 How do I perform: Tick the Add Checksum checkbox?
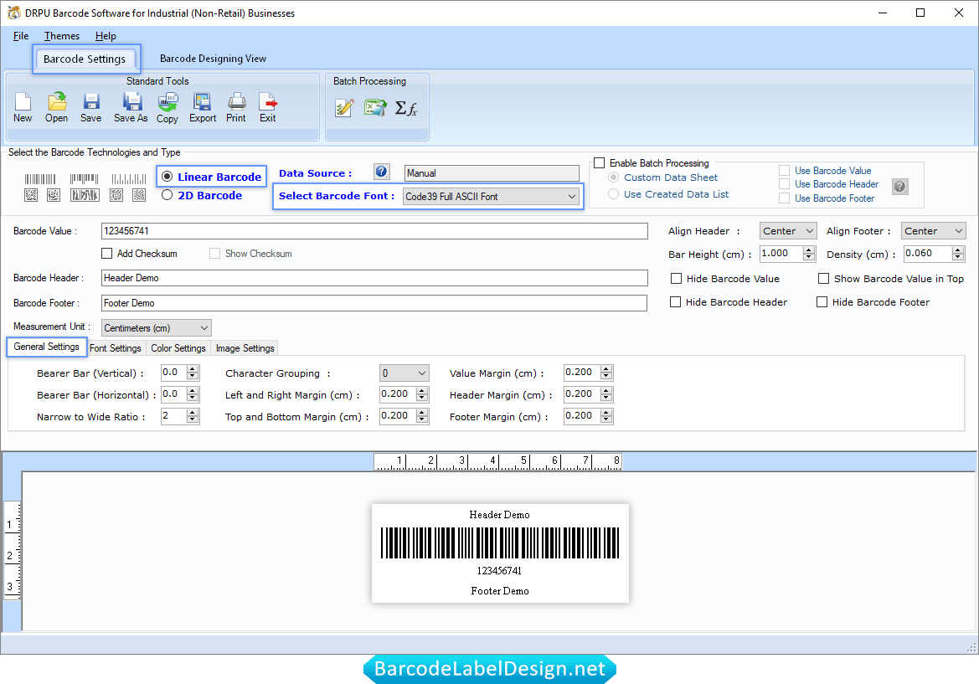[x=106, y=254]
